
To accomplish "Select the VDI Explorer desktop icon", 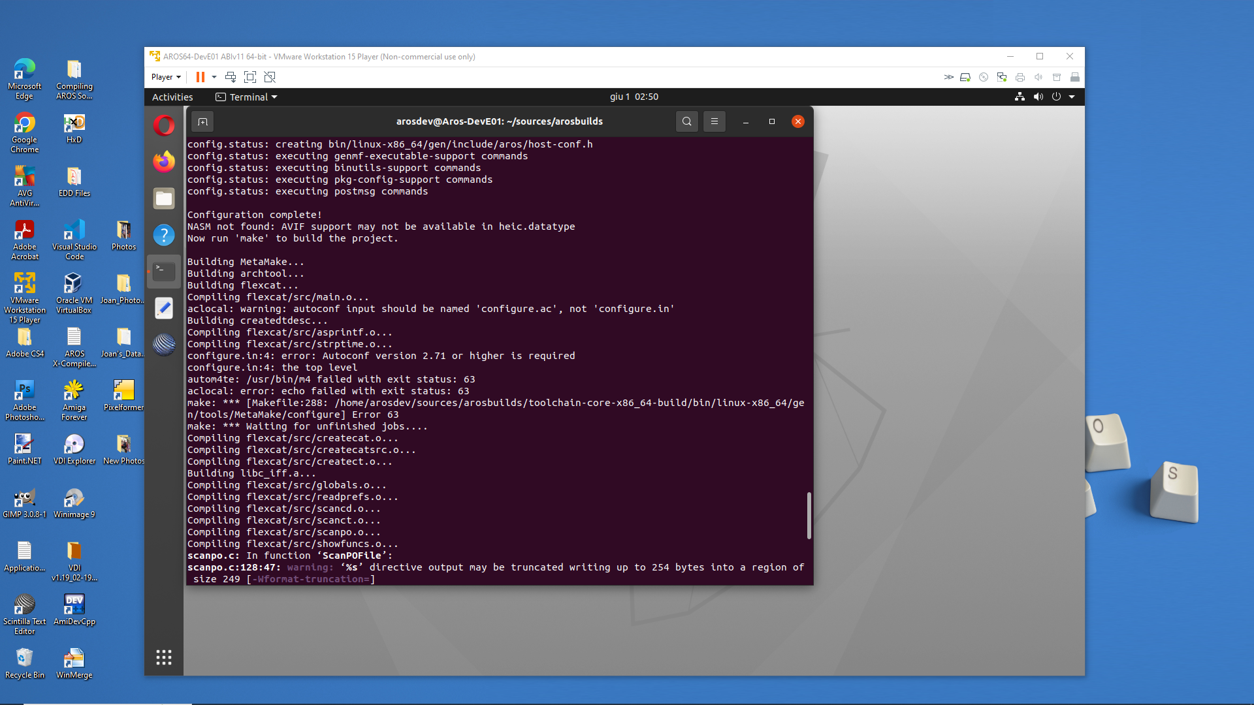I will coord(74,449).
